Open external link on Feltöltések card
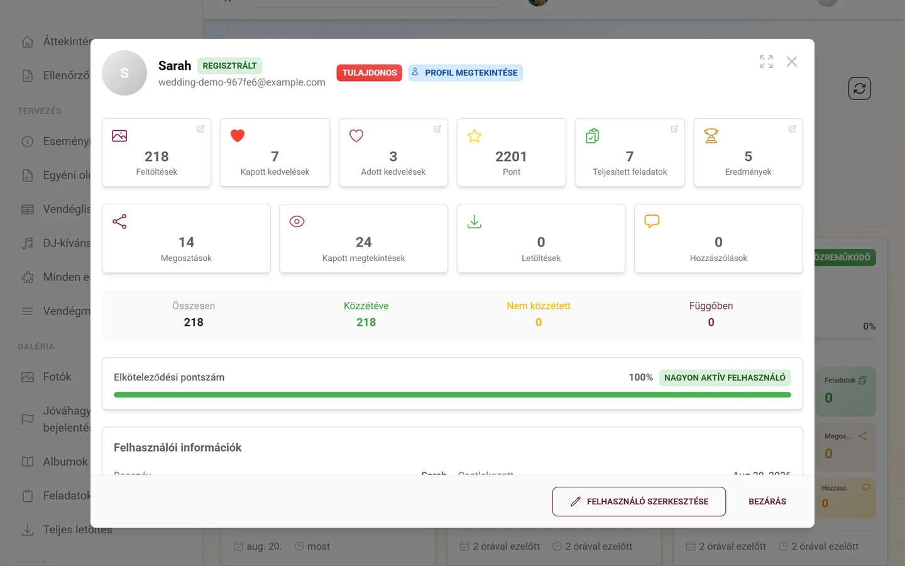Image resolution: width=905 pixels, height=566 pixels. point(200,129)
